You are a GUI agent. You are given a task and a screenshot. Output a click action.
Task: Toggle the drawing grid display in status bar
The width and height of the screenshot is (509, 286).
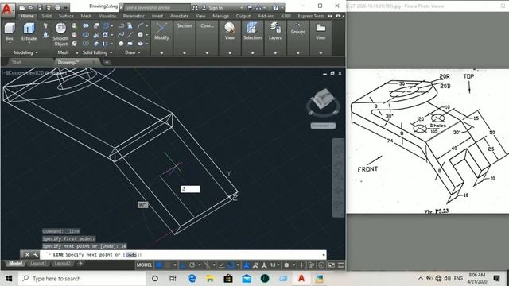[159, 265]
